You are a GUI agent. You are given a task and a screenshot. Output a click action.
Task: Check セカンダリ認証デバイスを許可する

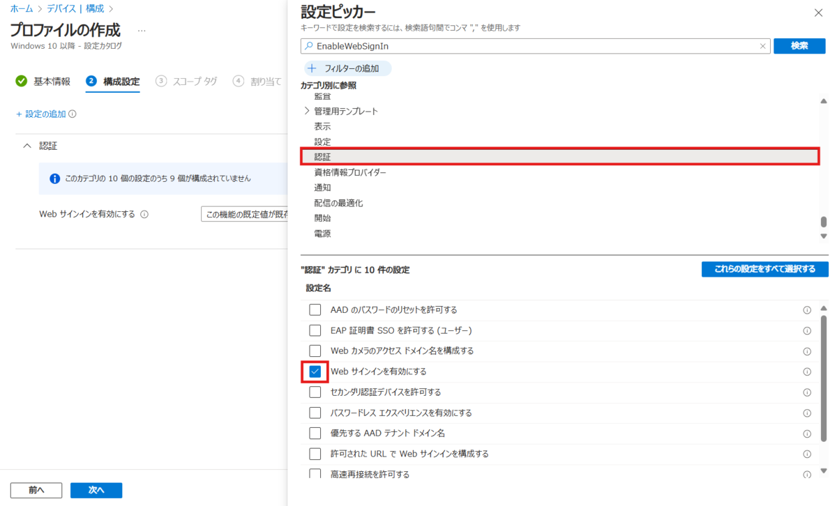[x=315, y=392]
